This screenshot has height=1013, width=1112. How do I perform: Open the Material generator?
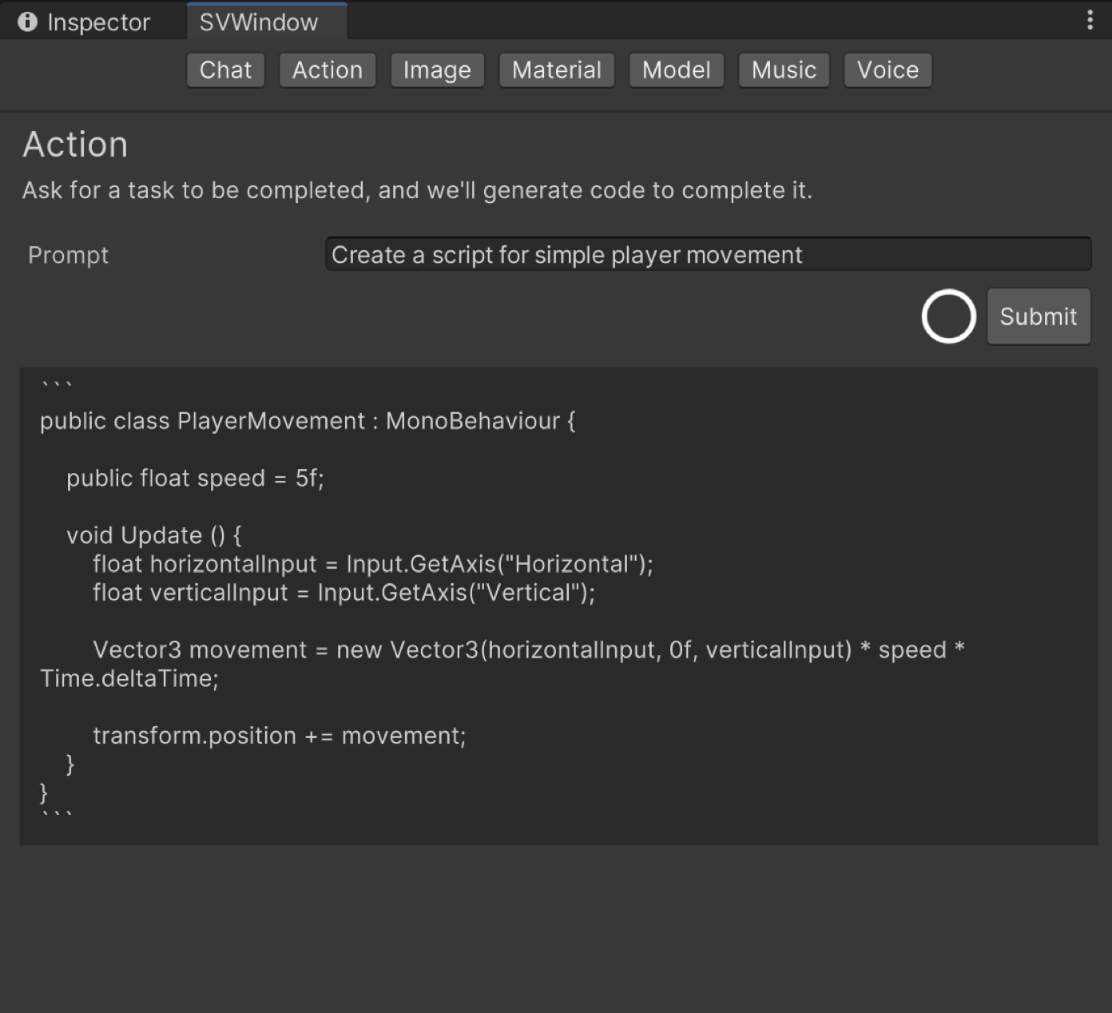point(556,70)
